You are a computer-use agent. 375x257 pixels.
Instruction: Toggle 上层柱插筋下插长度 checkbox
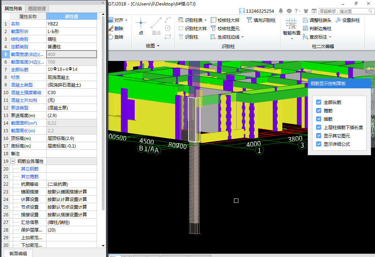pyautogui.click(x=319, y=127)
